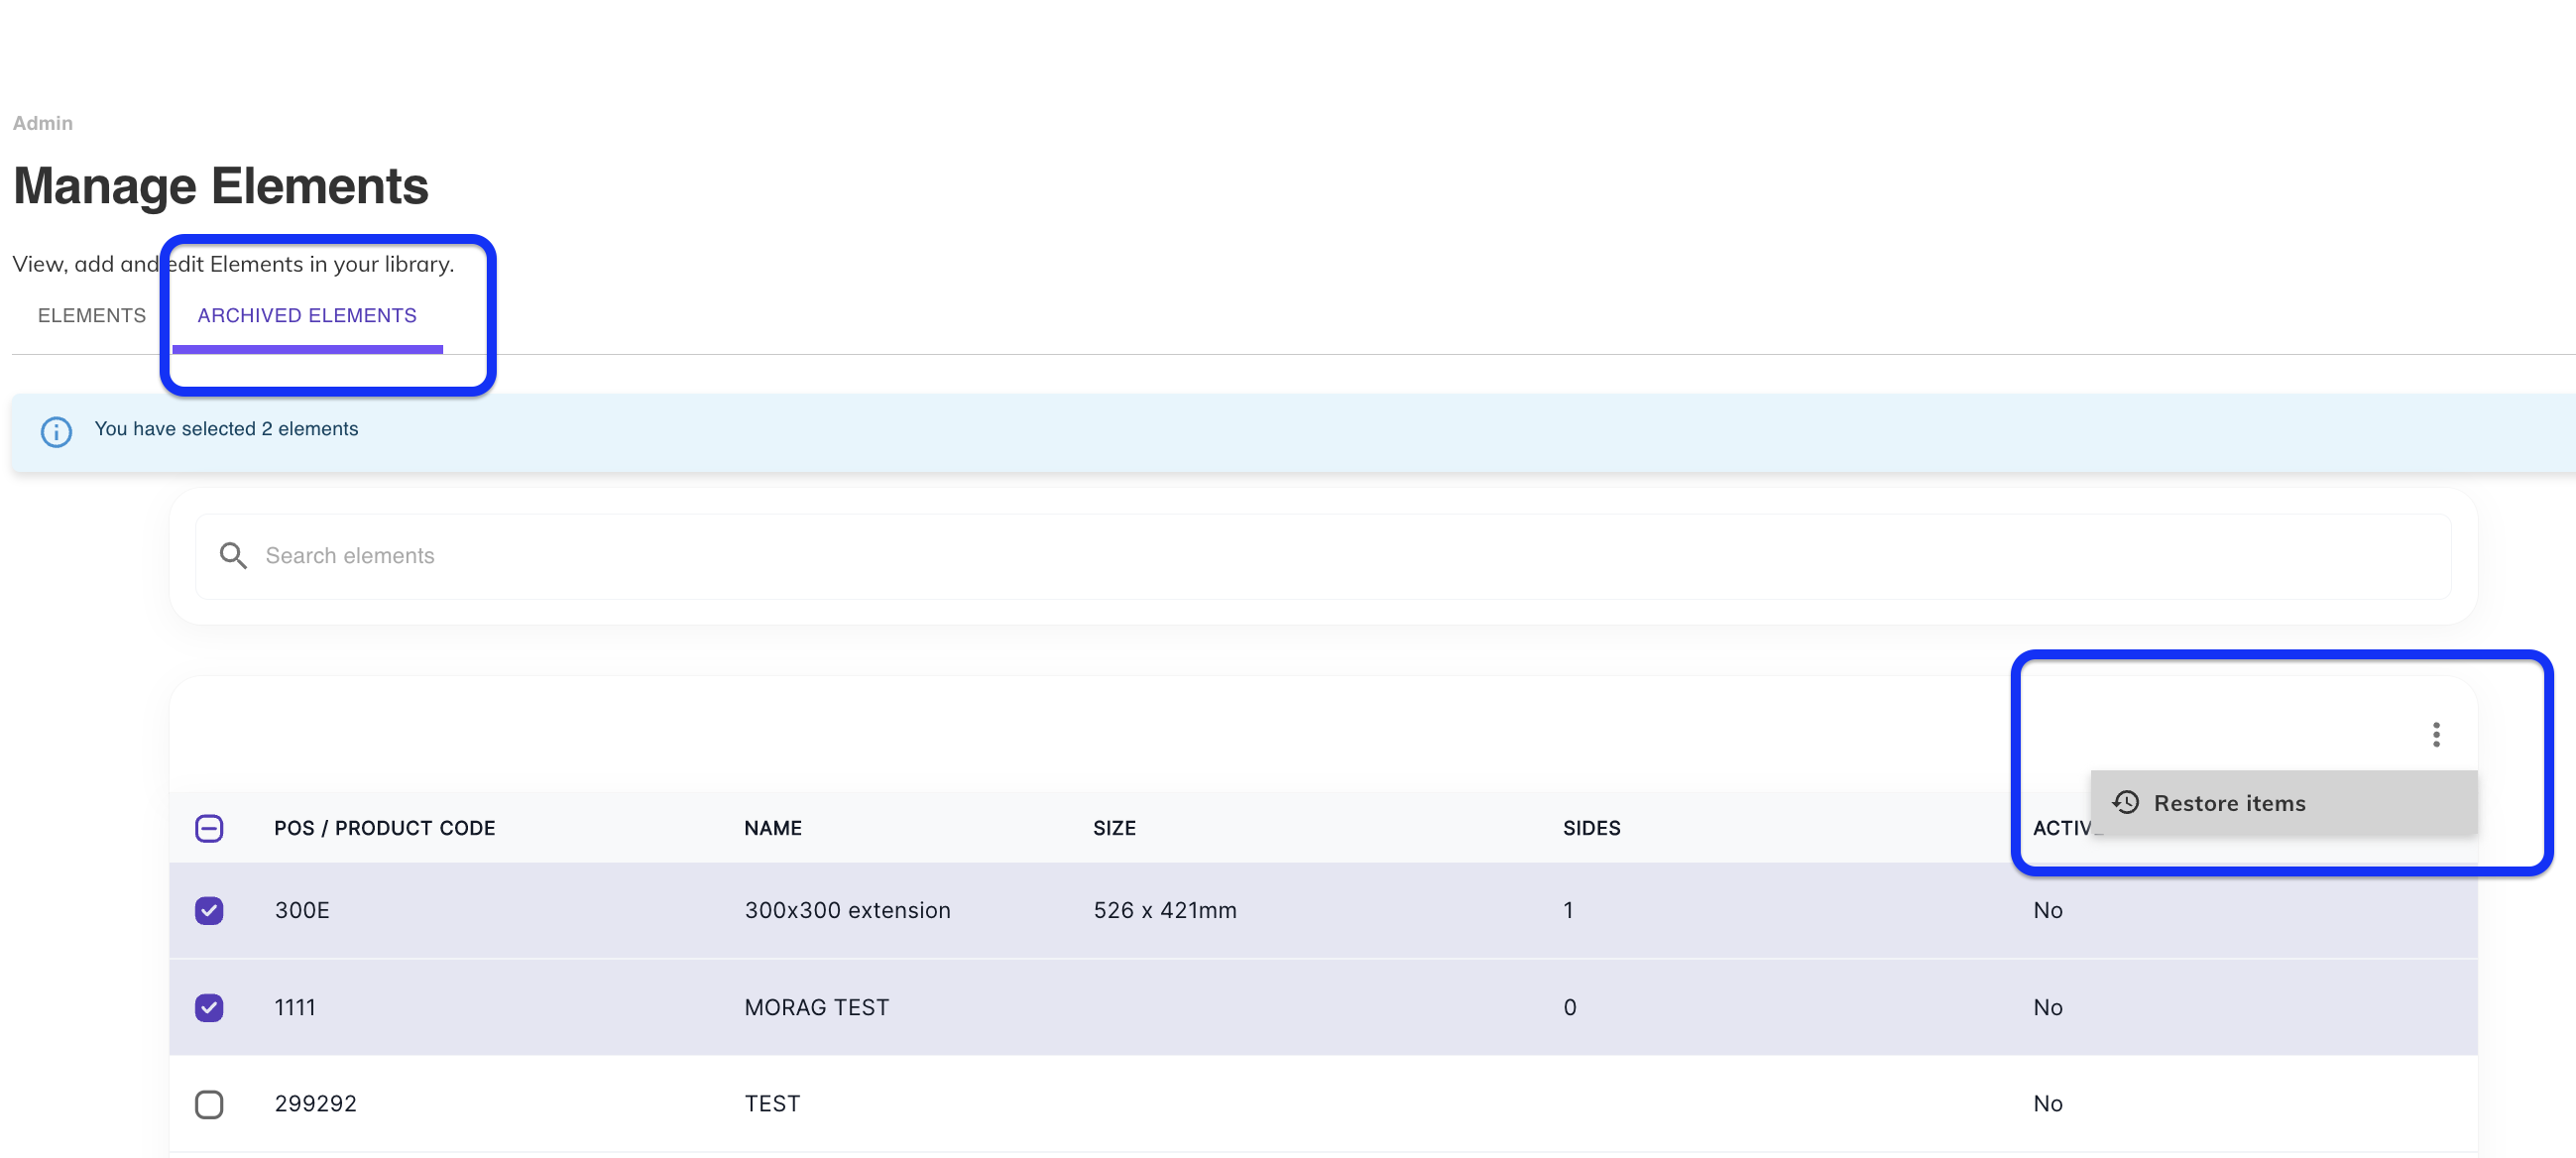Select the 300x300 extension row name
The image size is (2576, 1158).
[847, 910]
